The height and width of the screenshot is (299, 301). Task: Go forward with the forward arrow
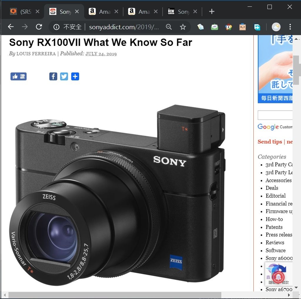point(25,27)
